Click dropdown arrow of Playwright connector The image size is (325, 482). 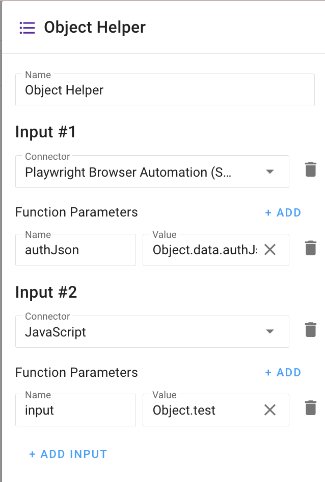tap(270, 172)
